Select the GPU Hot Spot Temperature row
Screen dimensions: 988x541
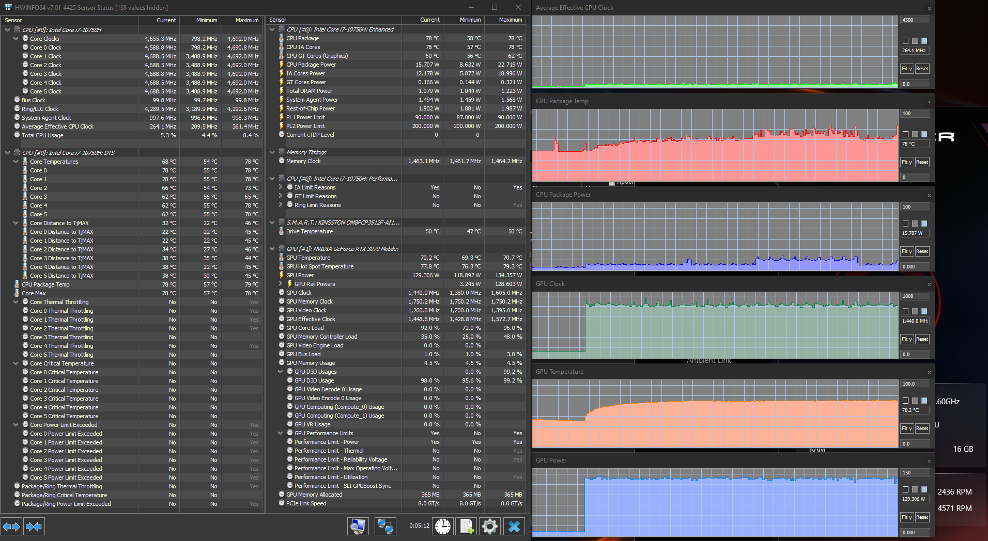396,266
